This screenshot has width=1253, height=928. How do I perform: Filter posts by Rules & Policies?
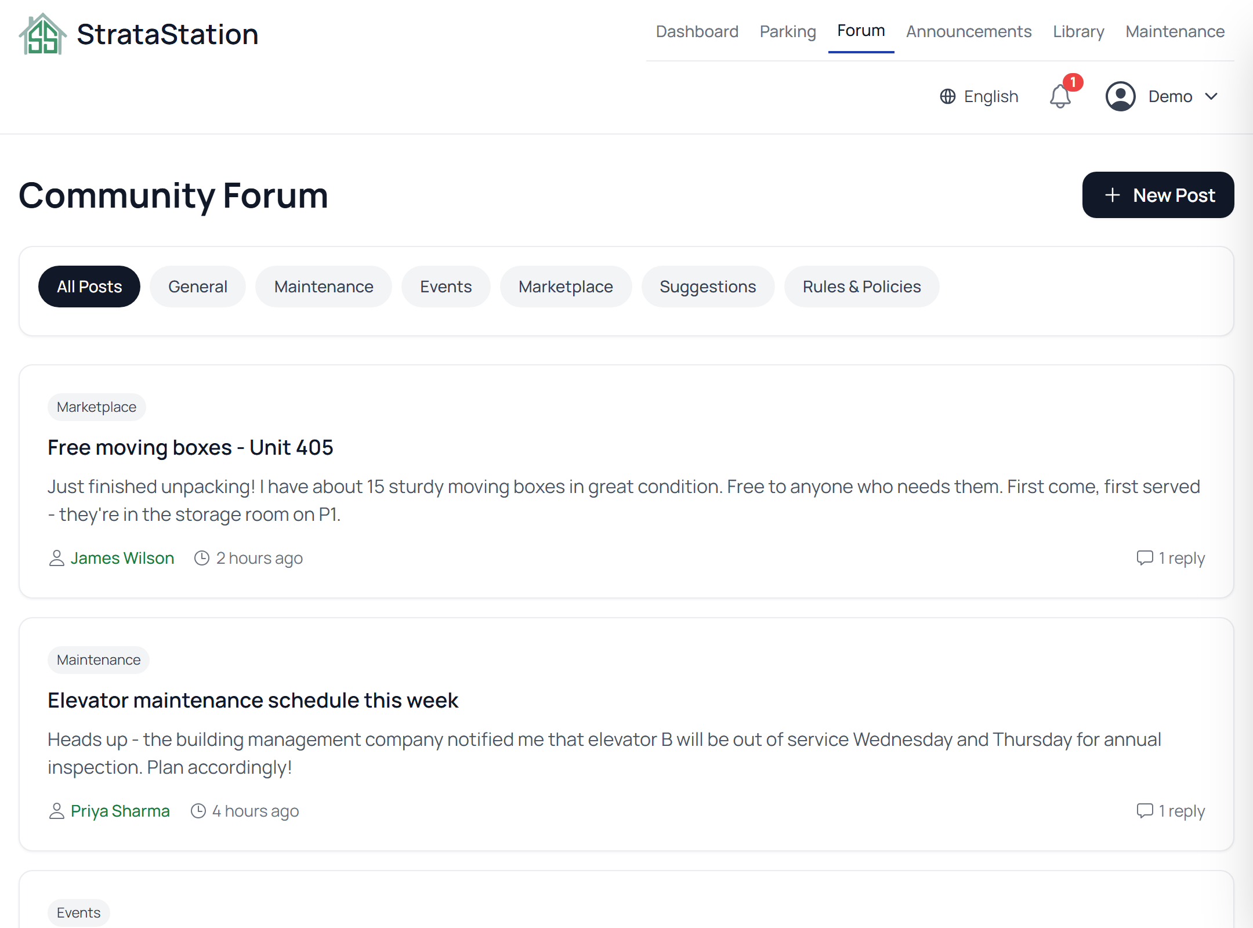[861, 287]
